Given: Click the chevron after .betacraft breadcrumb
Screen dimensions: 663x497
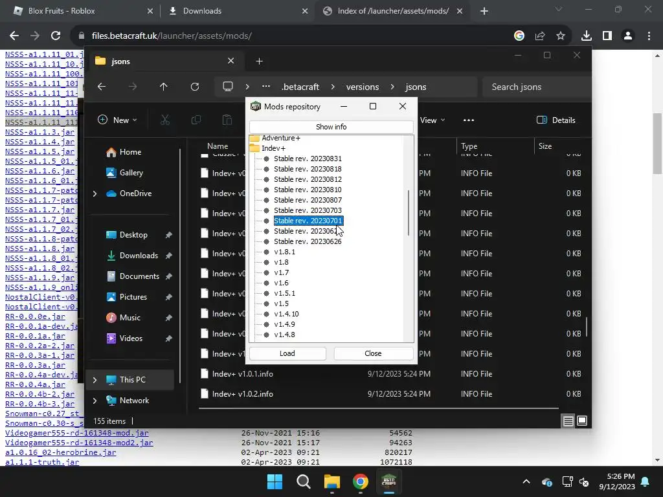Looking at the screenshot, I should (333, 87).
